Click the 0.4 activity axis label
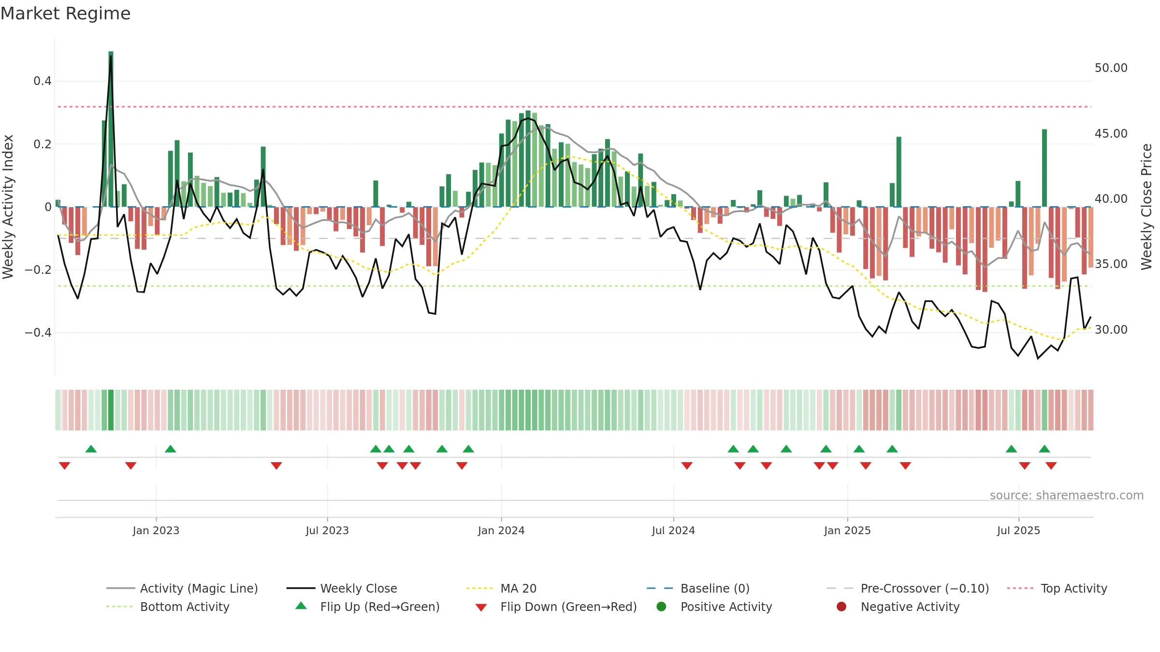This screenshot has height=652, width=1160. (x=43, y=81)
